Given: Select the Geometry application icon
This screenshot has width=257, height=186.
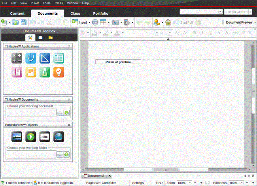Looking at the screenshot, I should [x=45, y=58].
